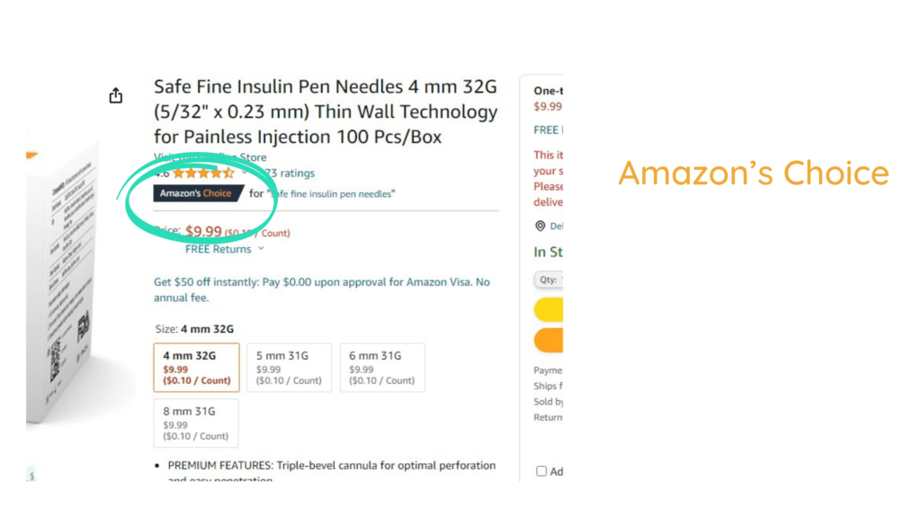Screen dimensions: 921x518
Task: Select the 4 mm 32G size option
Action: pos(196,367)
